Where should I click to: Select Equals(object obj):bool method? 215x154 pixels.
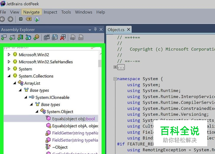click(x=73, y=119)
